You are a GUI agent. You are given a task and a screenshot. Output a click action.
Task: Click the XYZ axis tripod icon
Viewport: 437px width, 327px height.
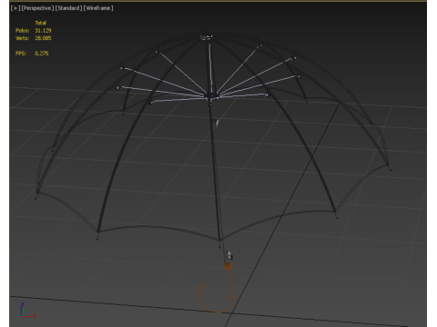pyautogui.click(x=27, y=310)
